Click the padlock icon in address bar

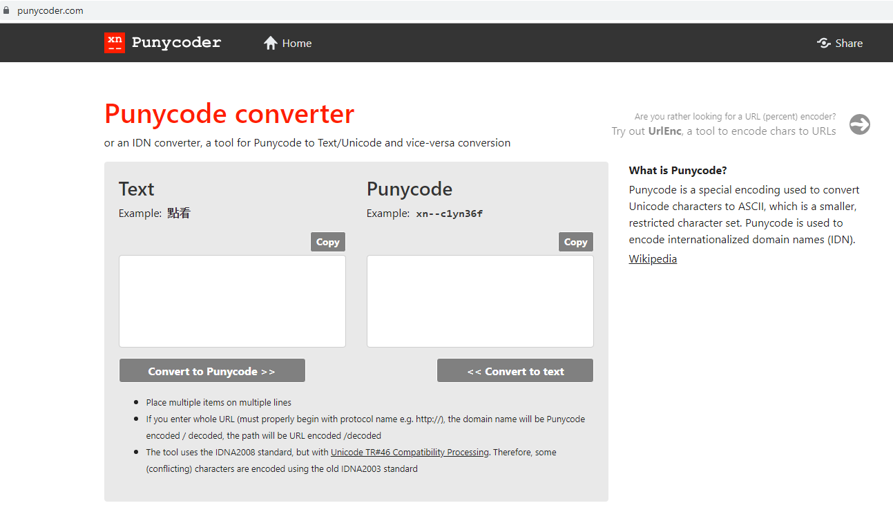(x=7, y=10)
